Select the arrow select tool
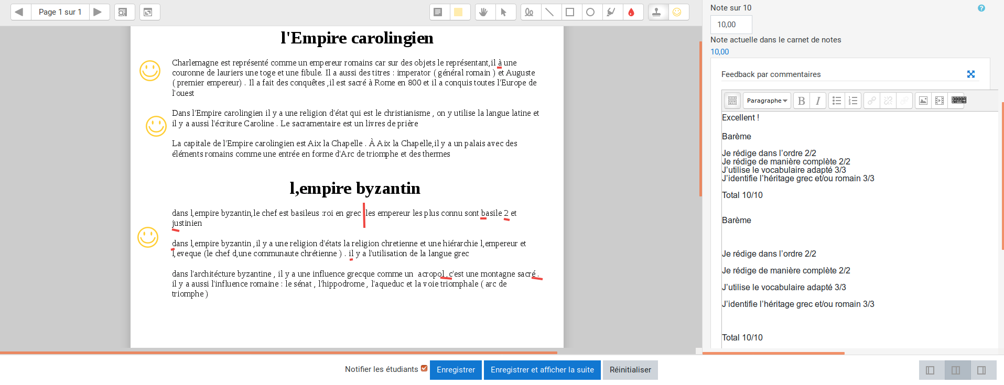Image resolution: width=1004 pixels, height=385 pixels. point(505,12)
